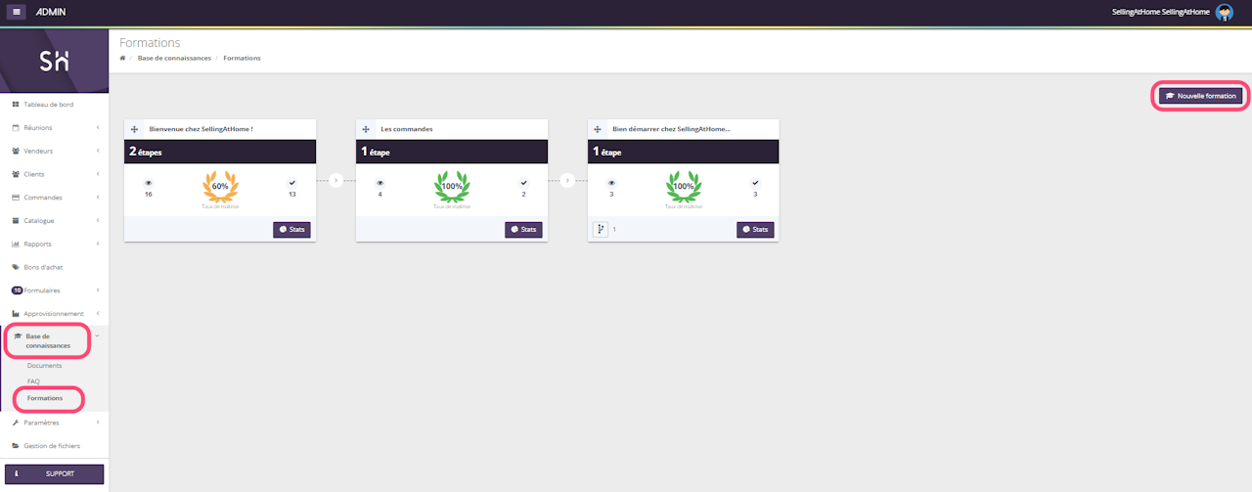
Task: Expand the Catalogue sidebar section
Action: click(x=54, y=220)
